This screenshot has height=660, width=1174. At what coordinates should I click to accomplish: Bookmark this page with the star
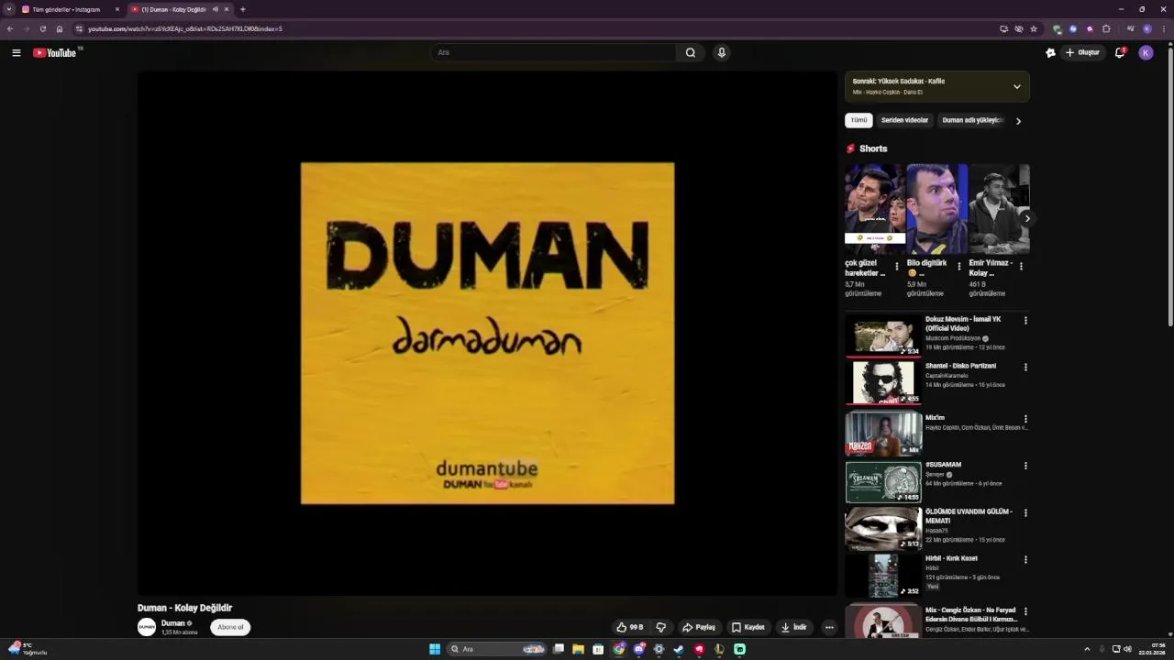(1034, 28)
